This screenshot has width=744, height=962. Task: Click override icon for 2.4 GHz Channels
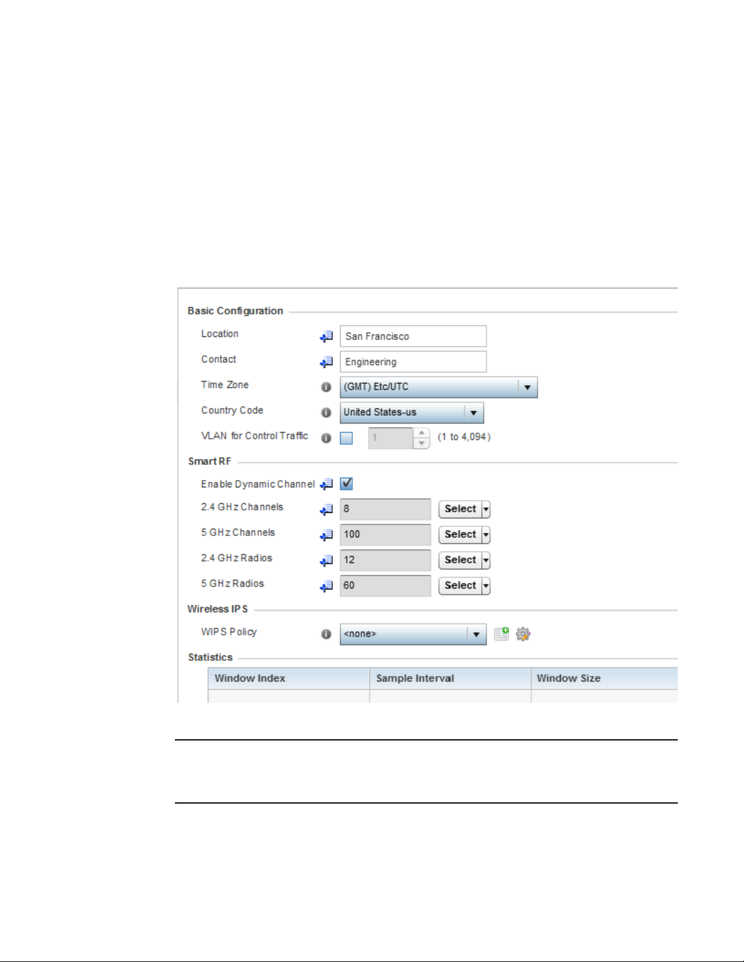pos(327,510)
